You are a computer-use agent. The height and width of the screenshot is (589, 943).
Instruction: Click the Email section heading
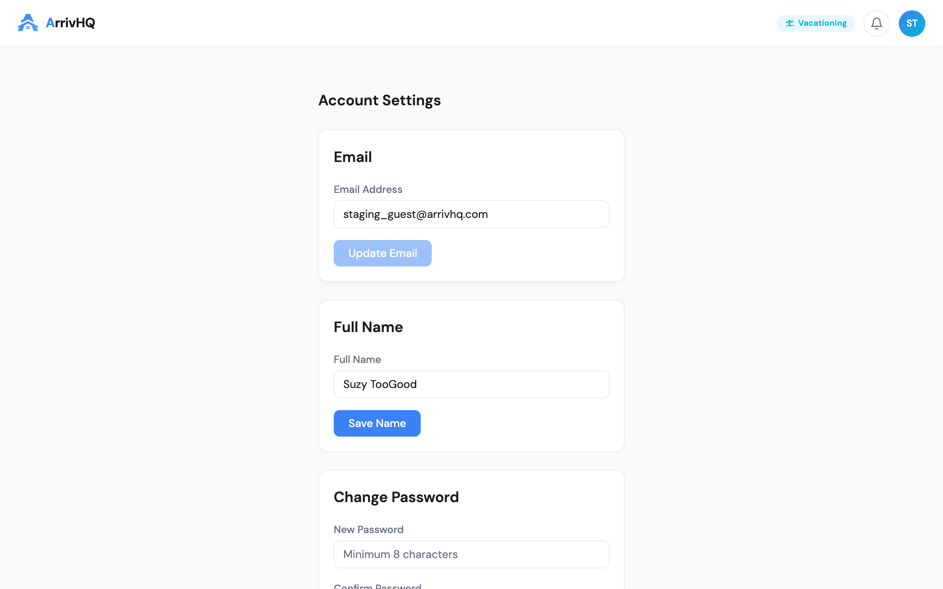click(x=353, y=157)
